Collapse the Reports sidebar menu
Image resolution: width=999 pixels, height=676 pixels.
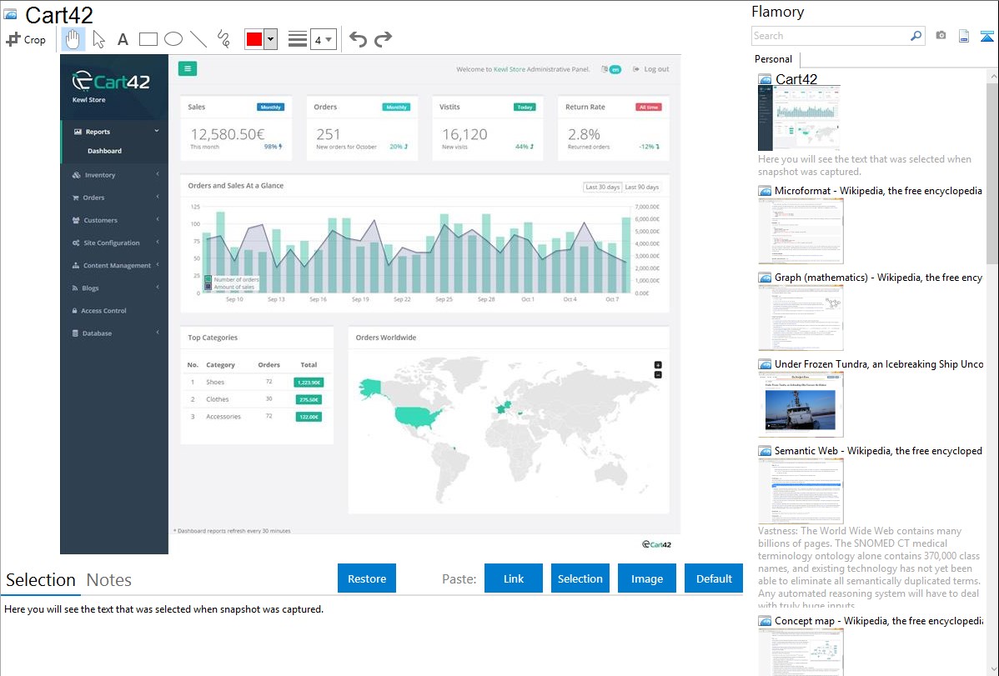(113, 131)
